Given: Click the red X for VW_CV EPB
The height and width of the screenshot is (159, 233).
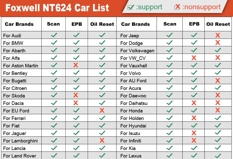Looking at the screenshot, I should pyautogui.click(x=194, y=58).
